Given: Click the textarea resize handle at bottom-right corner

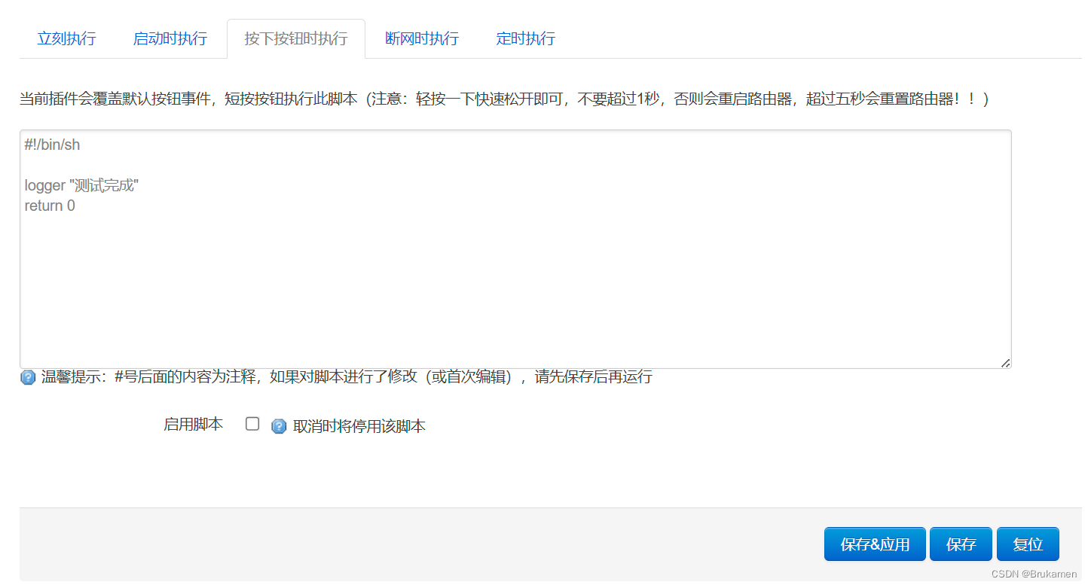Looking at the screenshot, I should pyautogui.click(x=1007, y=364).
